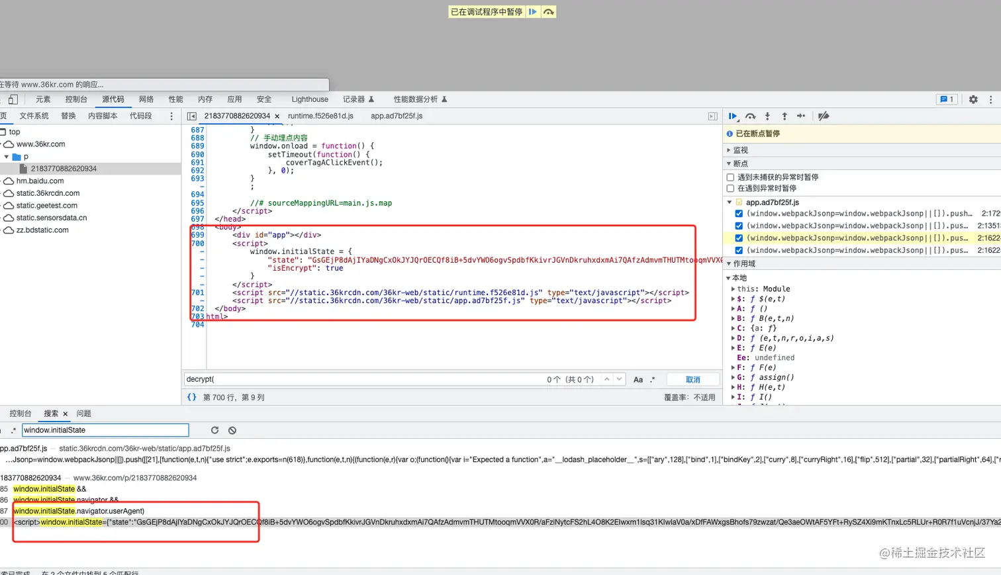Click the decrypt( find input field
Screen dimensions: 1001x575
(x=364, y=379)
